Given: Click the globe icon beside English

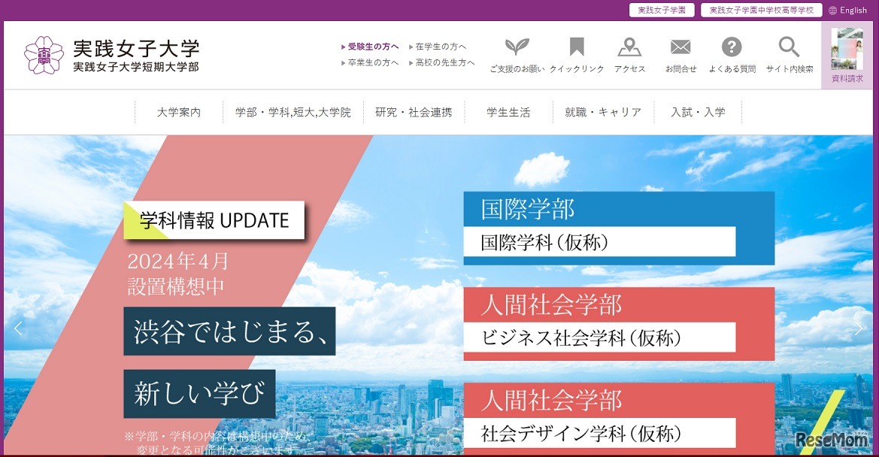Looking at the screenshot, I should 832,10.
